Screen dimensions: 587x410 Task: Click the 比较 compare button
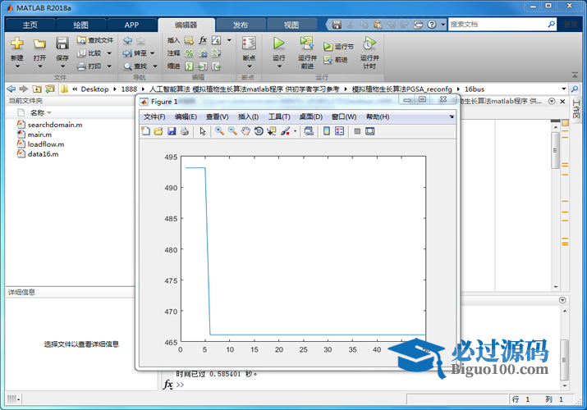click(x=89, y=53)
